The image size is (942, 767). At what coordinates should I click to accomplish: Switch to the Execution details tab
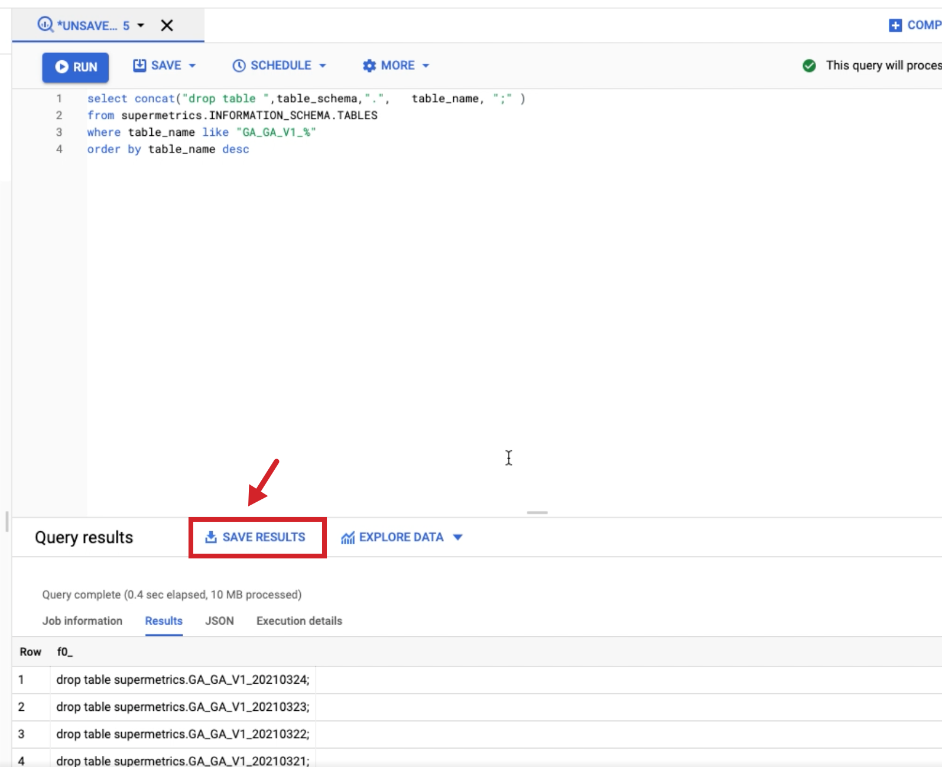coord(299,621)
